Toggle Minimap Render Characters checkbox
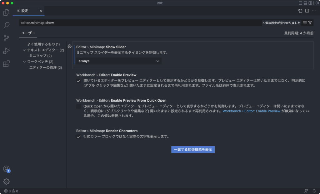320x194 pixels. (x=79, y=137)
